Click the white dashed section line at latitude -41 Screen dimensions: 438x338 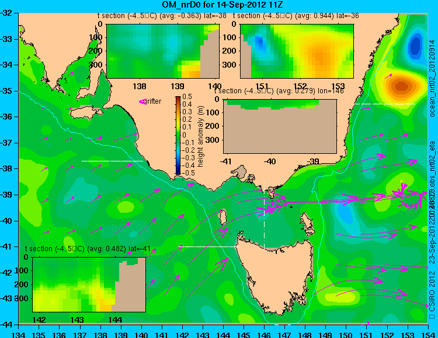pyautogui.click(x=208, y=247)
